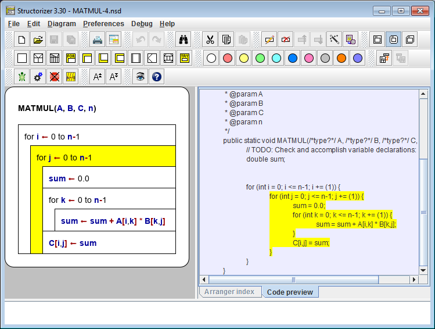Viewport: 435px width, 329px height.
Task: Click the outsource subroutine icon
Action: pyautogui.click(x=351, y=40)
